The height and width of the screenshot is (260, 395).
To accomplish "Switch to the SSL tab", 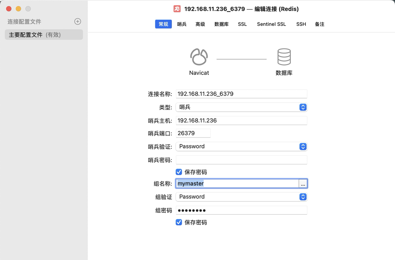I will pyautogui.click(x=242, y=24).
